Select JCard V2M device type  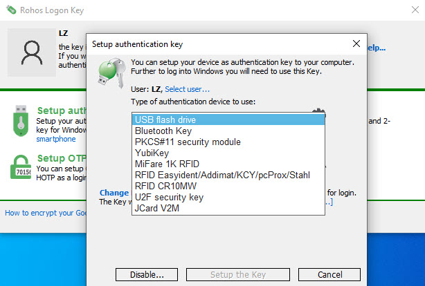coord(228,209)
